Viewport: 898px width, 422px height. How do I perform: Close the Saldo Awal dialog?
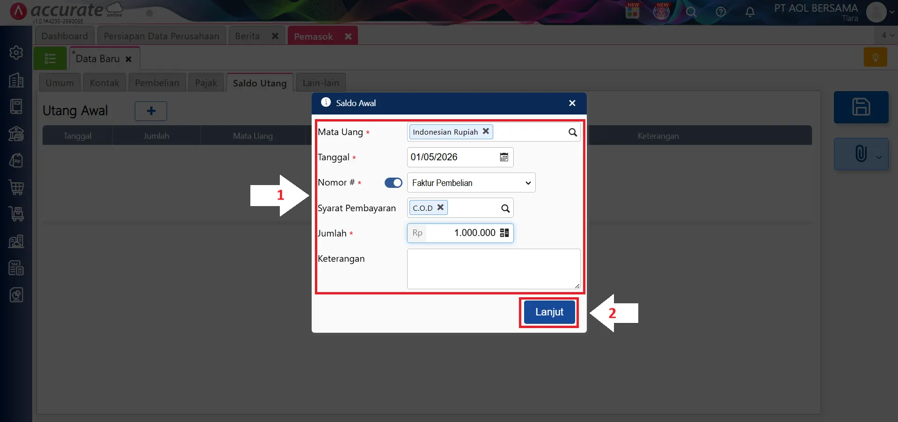click(572, 103)
